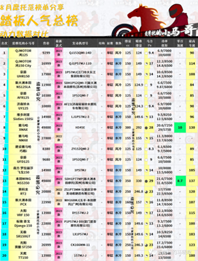Click the engine model LX1P57MJ

[80, 234]
